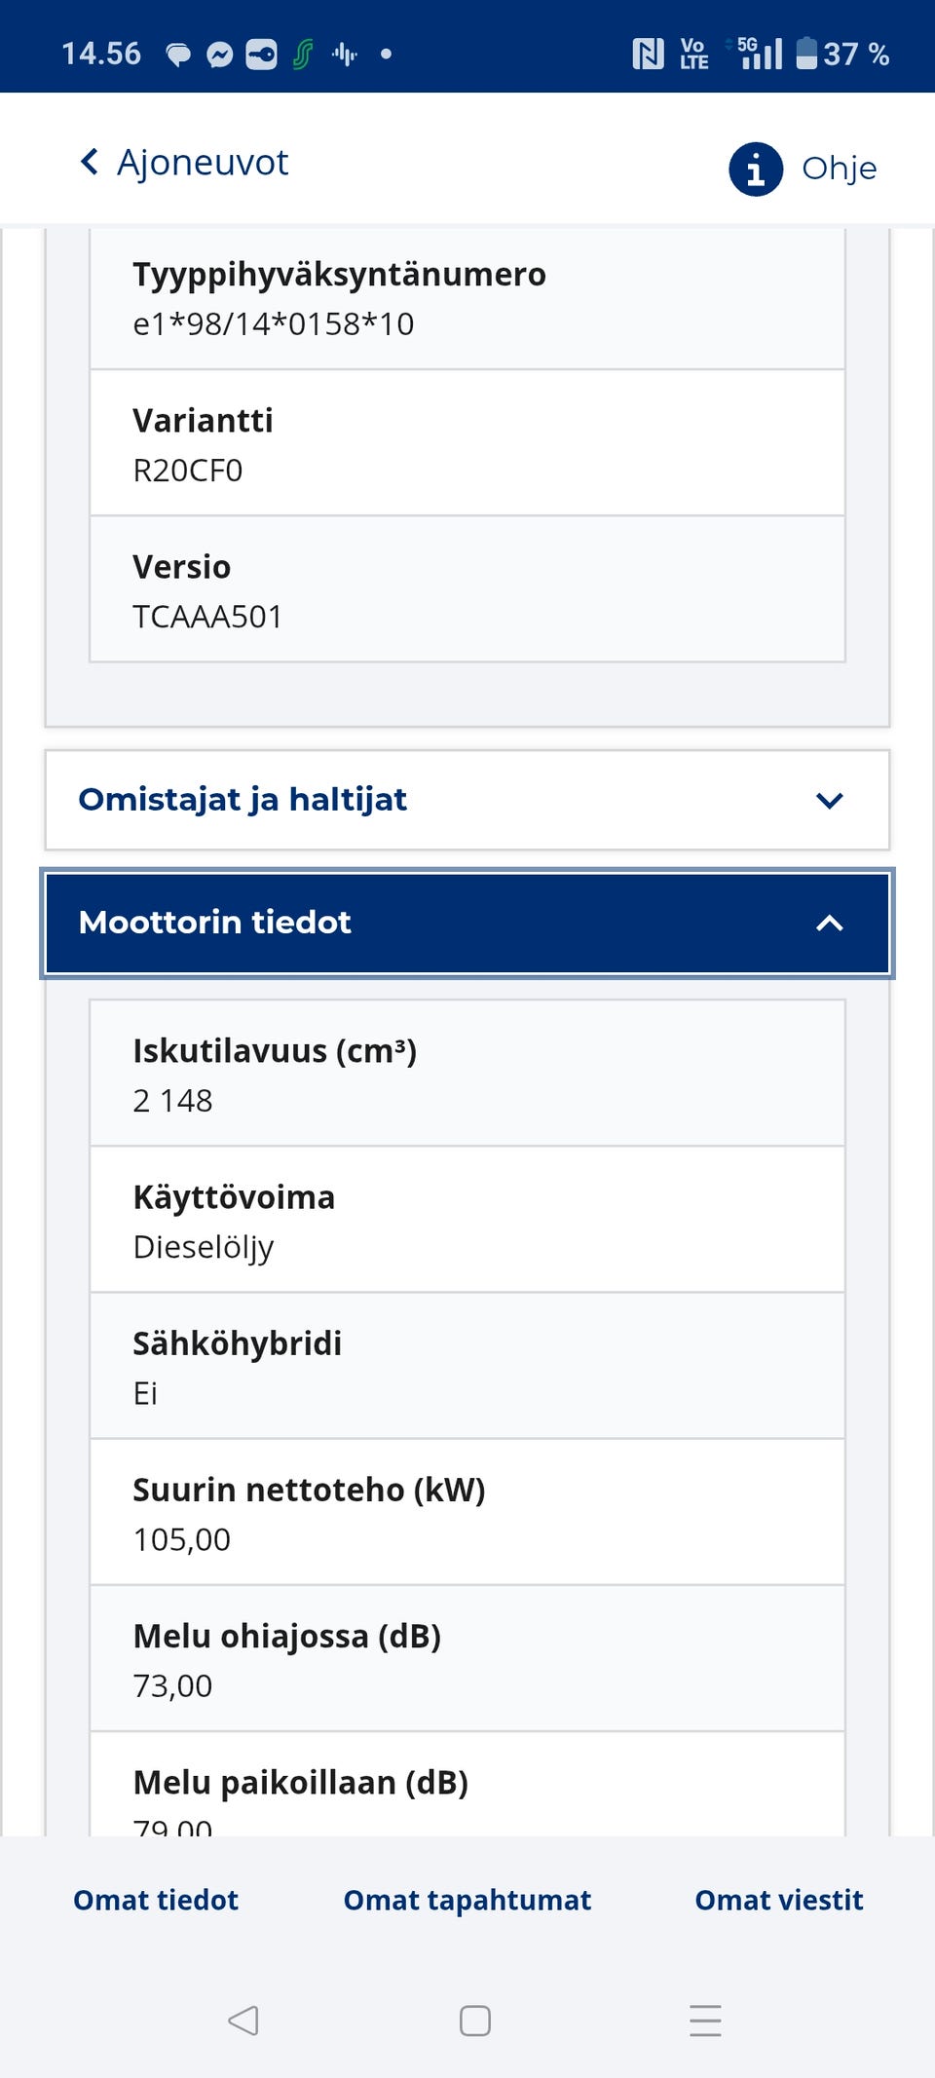Go back to Ajoneuvot list

coord(203,162)
